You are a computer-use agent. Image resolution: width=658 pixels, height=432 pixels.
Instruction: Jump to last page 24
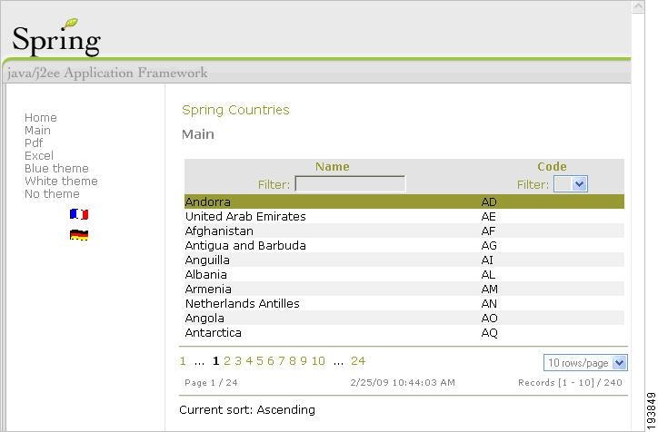[x=358, y=361]
